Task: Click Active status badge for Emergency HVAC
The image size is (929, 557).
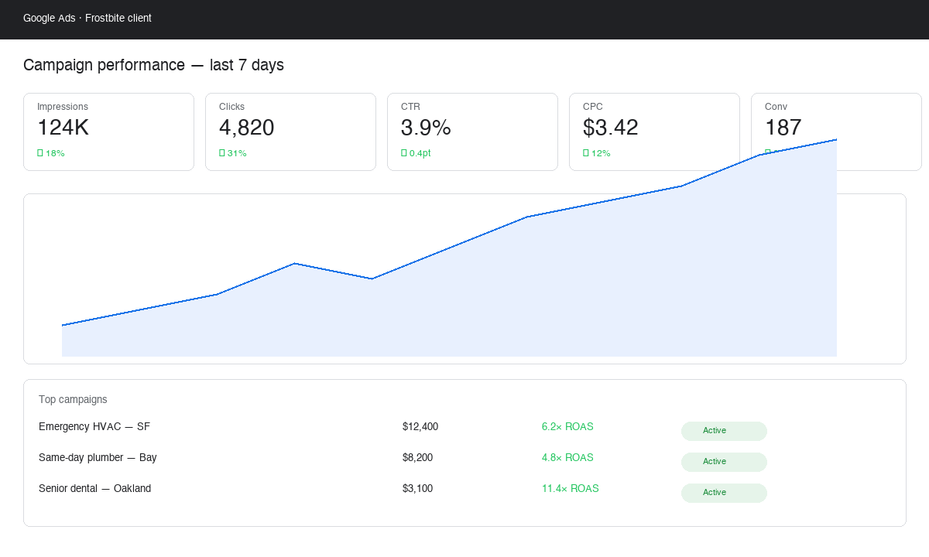Action: click(724, 431)
